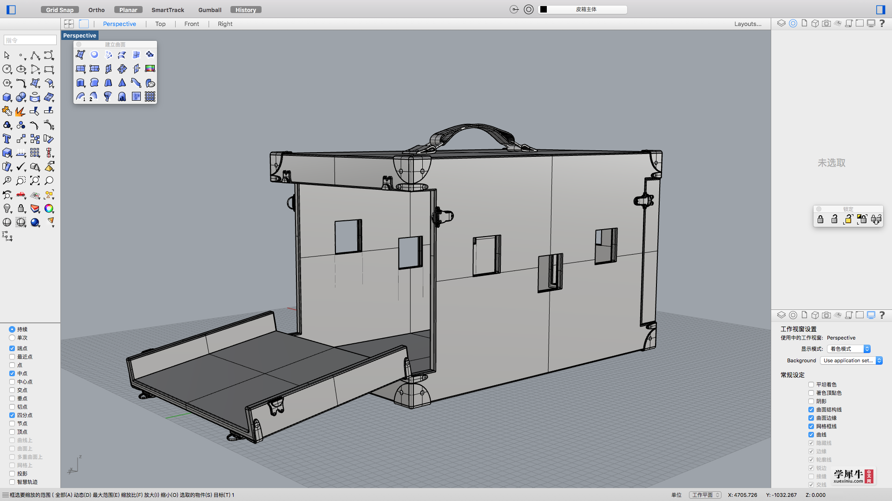The height and width of the screenshot is (501, 892).
Task: Toggle the Planar button
Action: (x=128, y=10)
